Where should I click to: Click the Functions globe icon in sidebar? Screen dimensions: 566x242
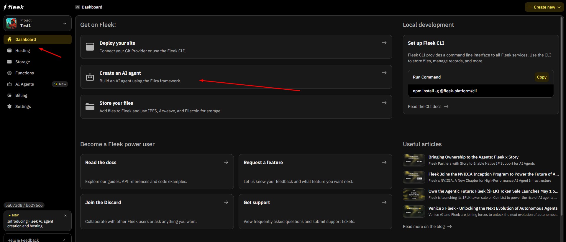click(9, 73)
